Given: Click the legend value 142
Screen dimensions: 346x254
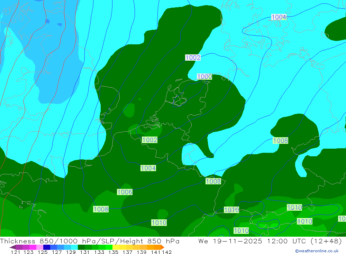Looking at the screenshot, I should [x=167, y=252].
